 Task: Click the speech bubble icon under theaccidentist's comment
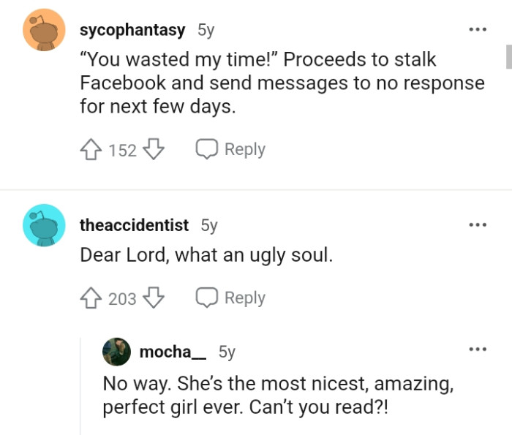tap(206, 298)
